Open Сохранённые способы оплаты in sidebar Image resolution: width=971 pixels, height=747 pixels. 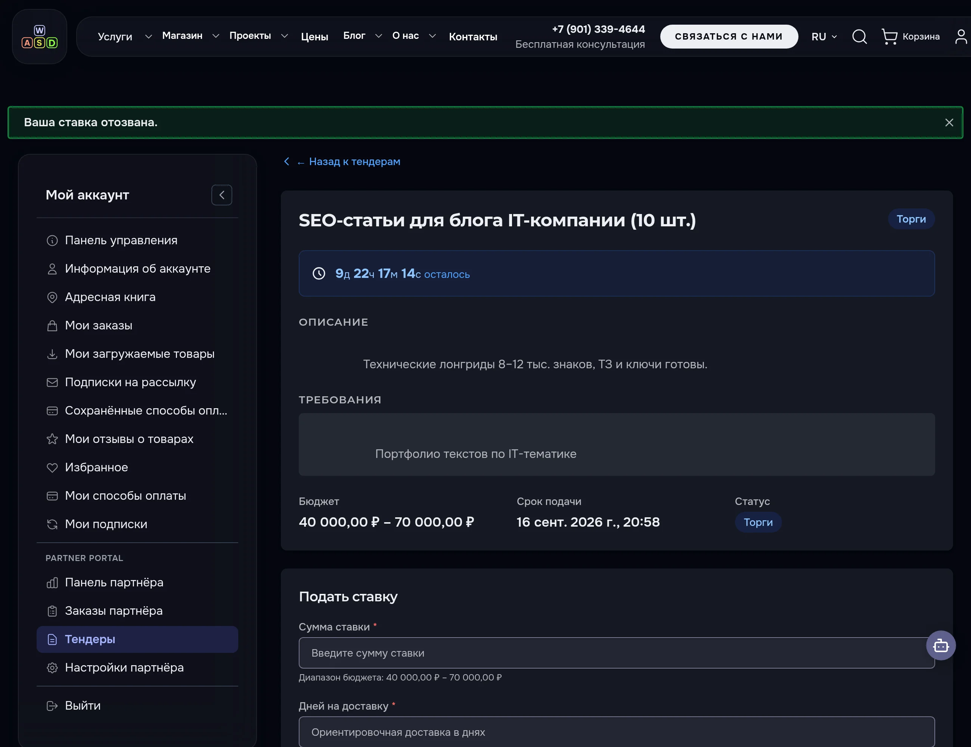click(137, 411)
